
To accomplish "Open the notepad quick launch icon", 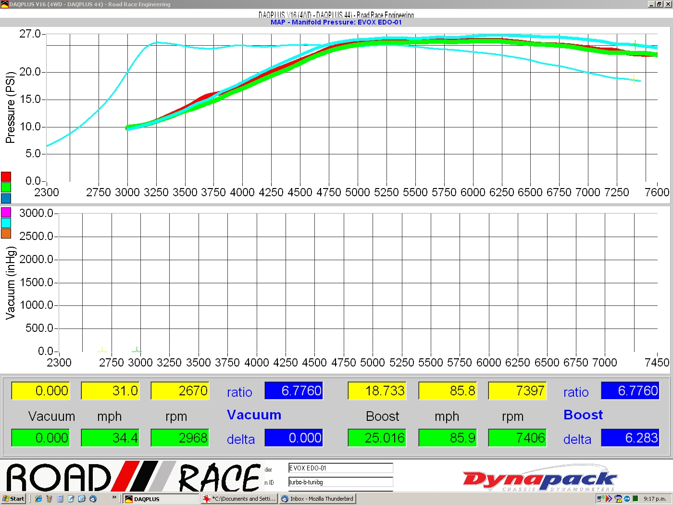I will click(71, 499).
